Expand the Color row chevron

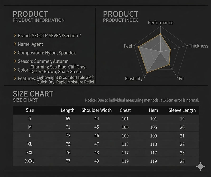(x=15, y=70)
